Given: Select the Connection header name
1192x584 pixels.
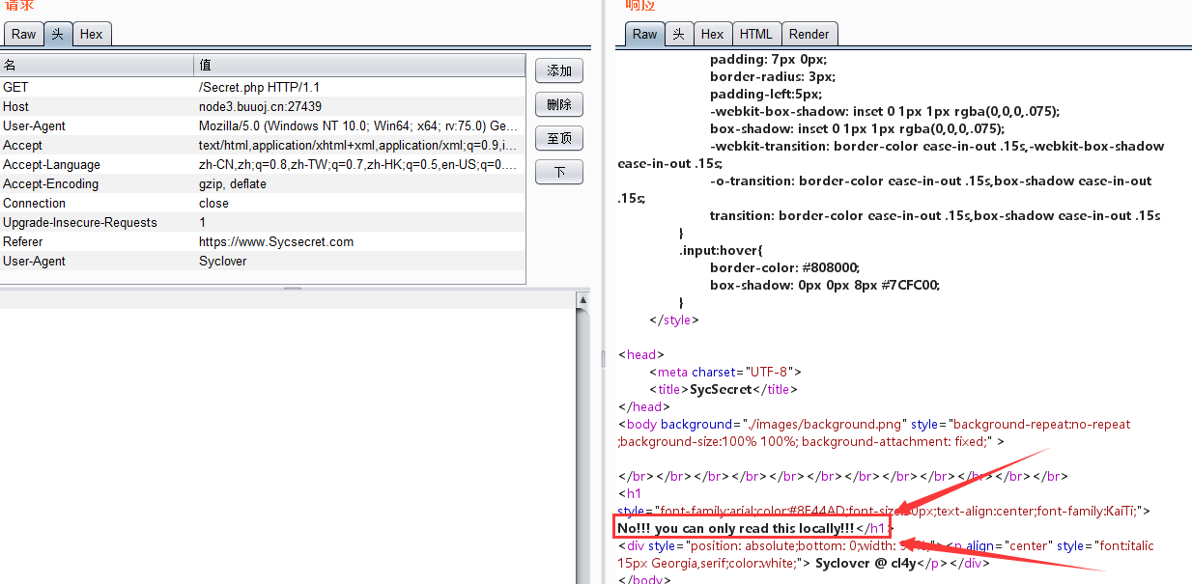Looking at the screenshot, I should click(34, 203).
